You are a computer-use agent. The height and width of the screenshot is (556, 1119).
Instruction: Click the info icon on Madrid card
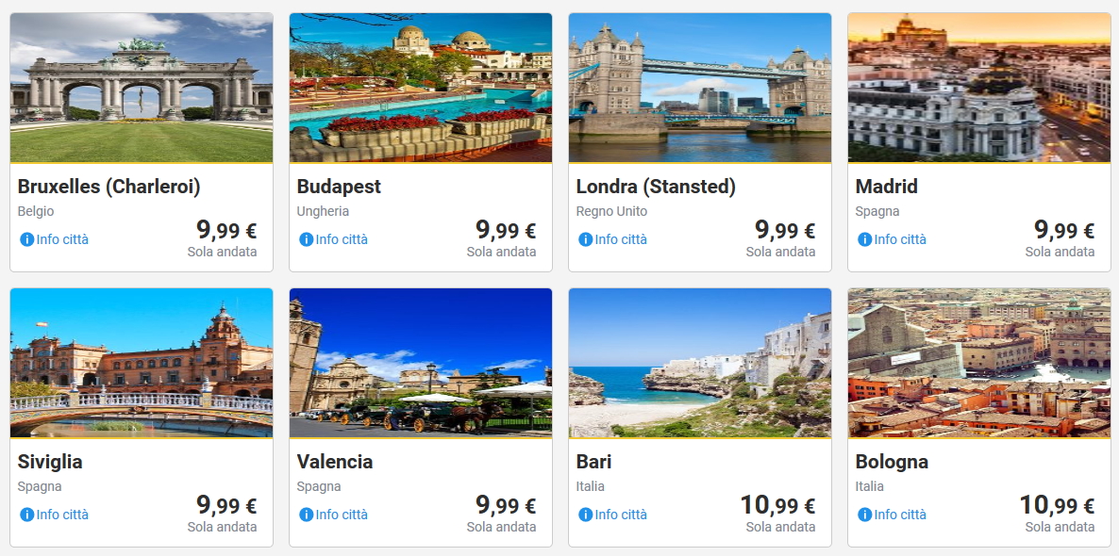[864, 239]
